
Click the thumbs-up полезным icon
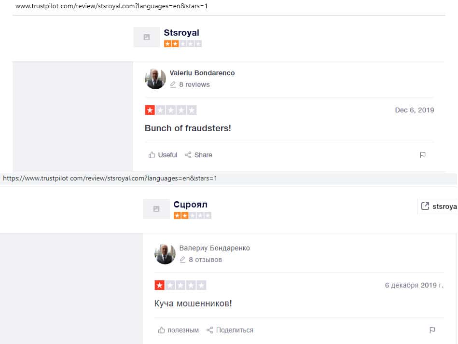[x=161, y=330]
